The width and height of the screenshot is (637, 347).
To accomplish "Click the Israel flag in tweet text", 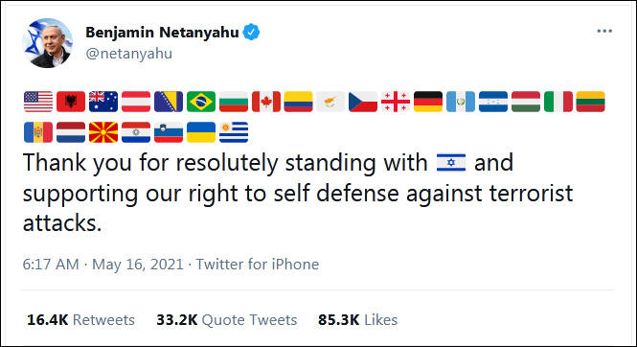I will [451, 163].
